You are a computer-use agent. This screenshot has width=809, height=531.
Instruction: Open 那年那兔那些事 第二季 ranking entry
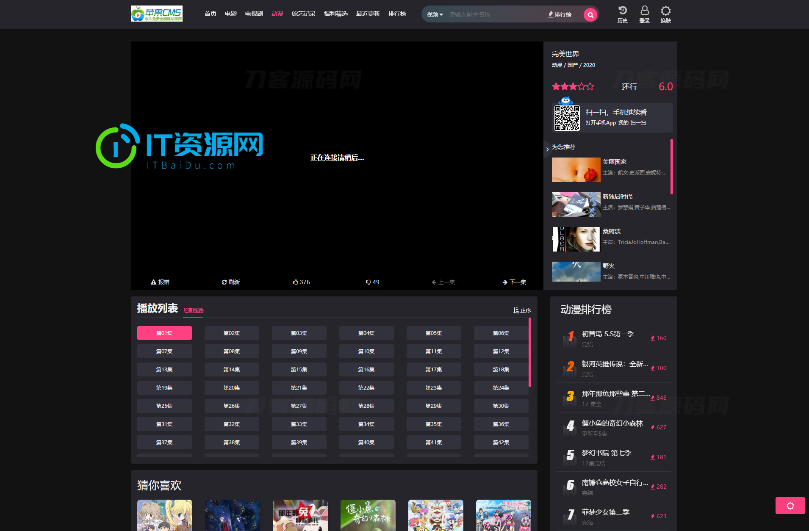[614, 398]
